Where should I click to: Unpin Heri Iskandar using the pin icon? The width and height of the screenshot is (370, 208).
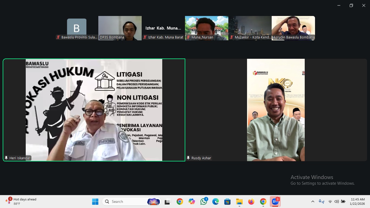coord(6,158)
